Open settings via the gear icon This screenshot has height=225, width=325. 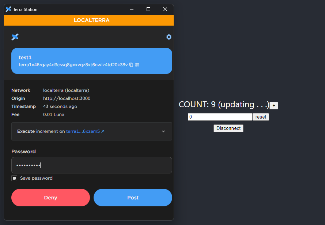coord(169,37)
